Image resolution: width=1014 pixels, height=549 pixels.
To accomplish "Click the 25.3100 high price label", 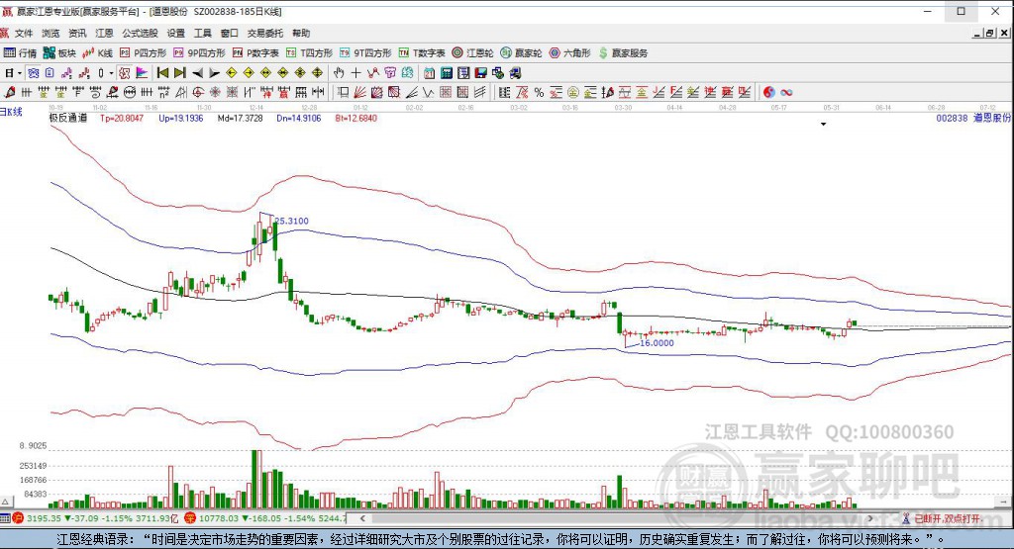I will point(292,221).
